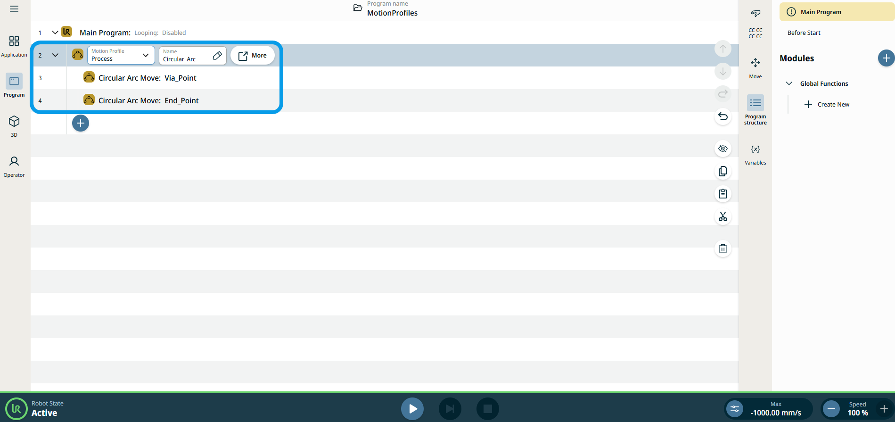The height and width of the screenshot is (422, 895).
Task: Open the 3D view tab
Action: tap(14, 126)
